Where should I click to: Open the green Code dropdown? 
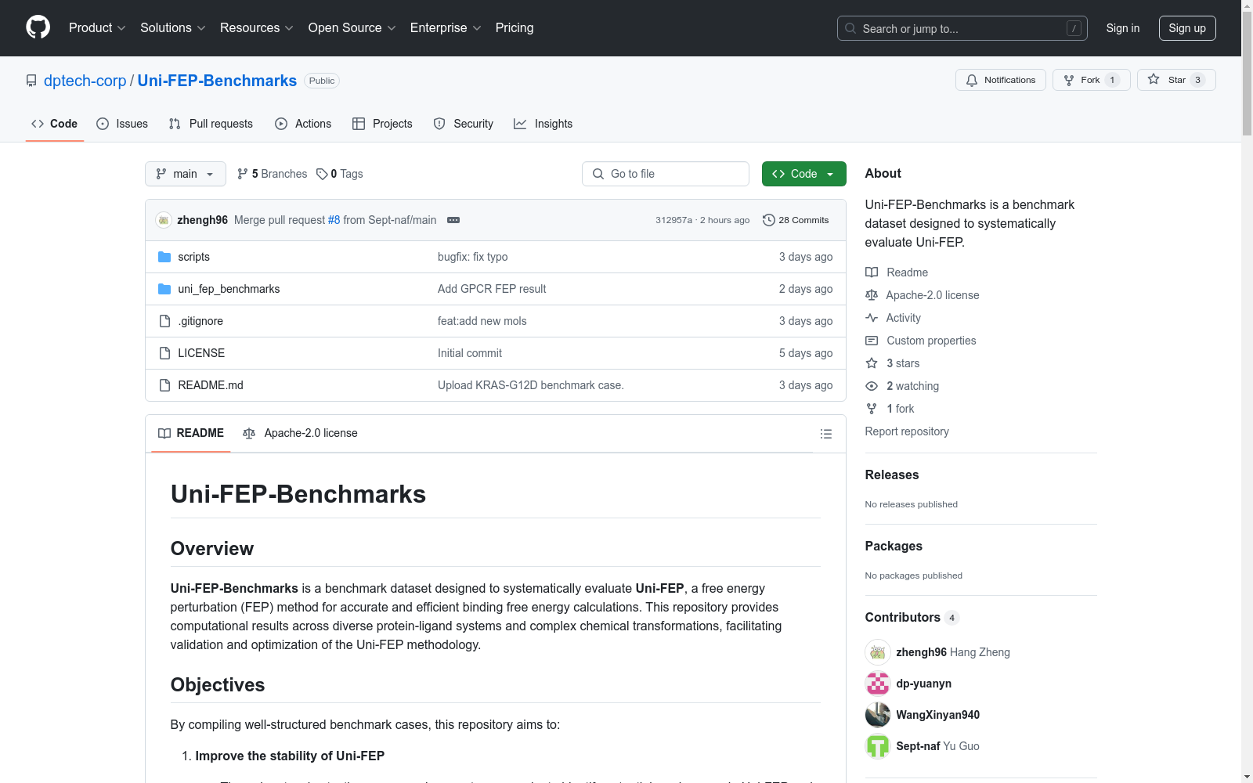pos(803,174)
